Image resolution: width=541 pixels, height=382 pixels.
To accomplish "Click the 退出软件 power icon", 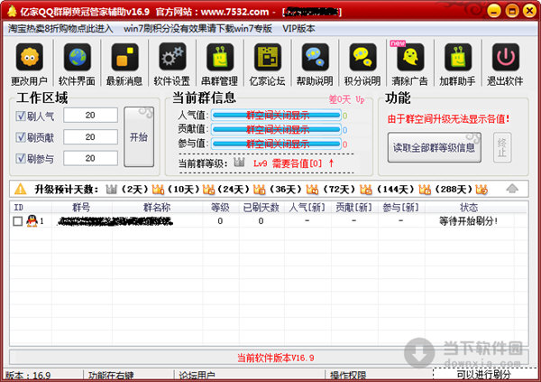I will pos(506,58).
